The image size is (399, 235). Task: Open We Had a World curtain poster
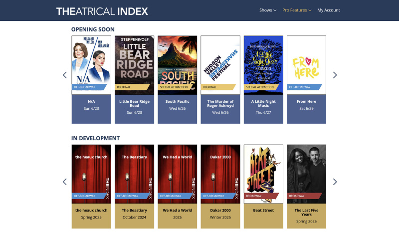(178, 174)
